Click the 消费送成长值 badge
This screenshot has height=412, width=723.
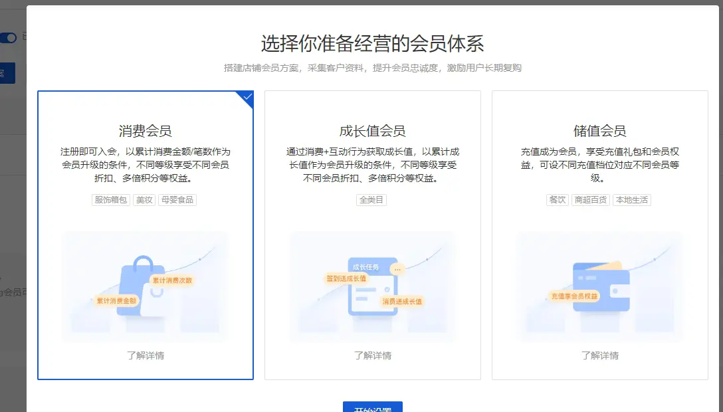pyautogui.click(x=402, y=301)
